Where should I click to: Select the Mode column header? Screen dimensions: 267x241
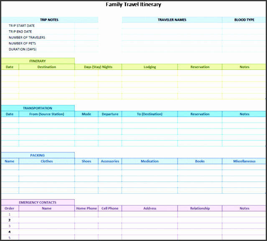86,114
